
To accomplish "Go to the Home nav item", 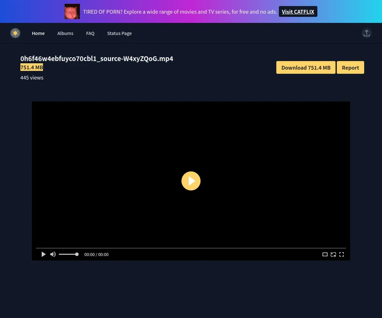I will (x=38, y=33).
